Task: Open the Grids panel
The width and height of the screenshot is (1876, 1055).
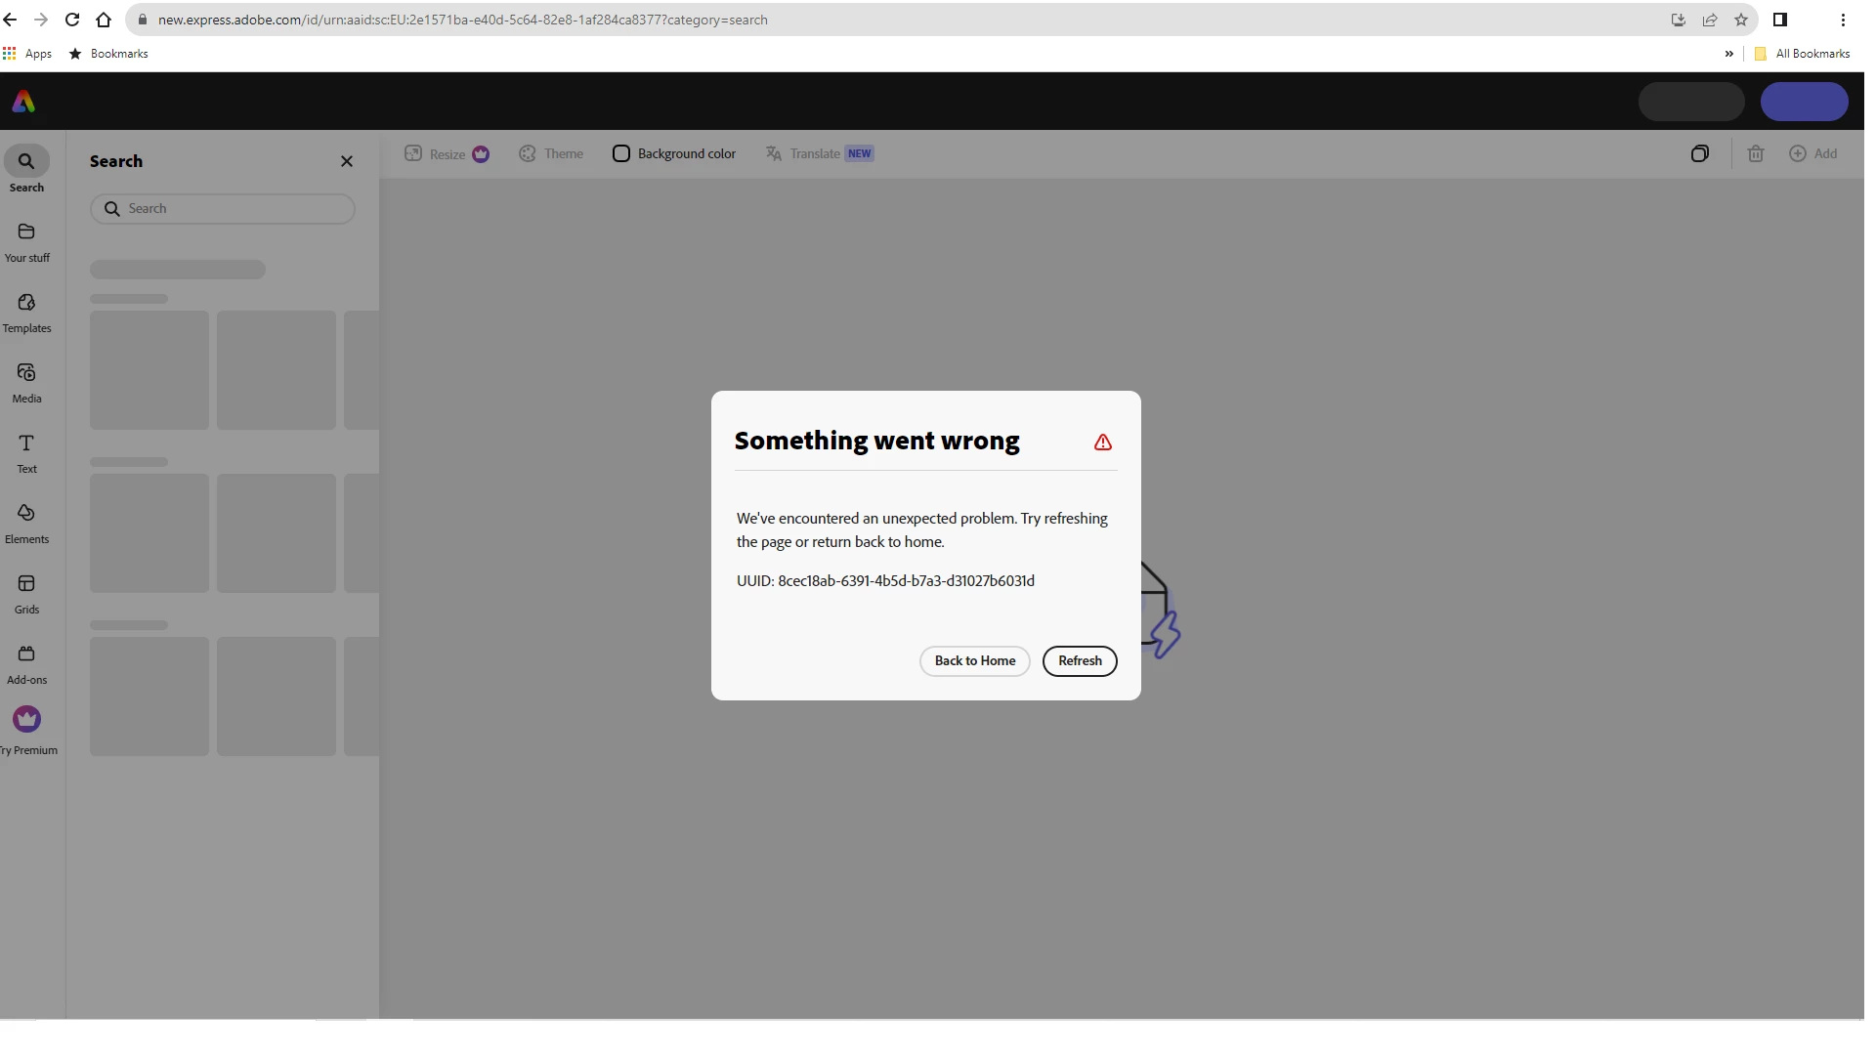Action: pos(26,584)
